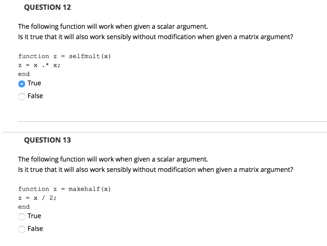Click the selfmult function code block
327x246 pixels.
64,65
